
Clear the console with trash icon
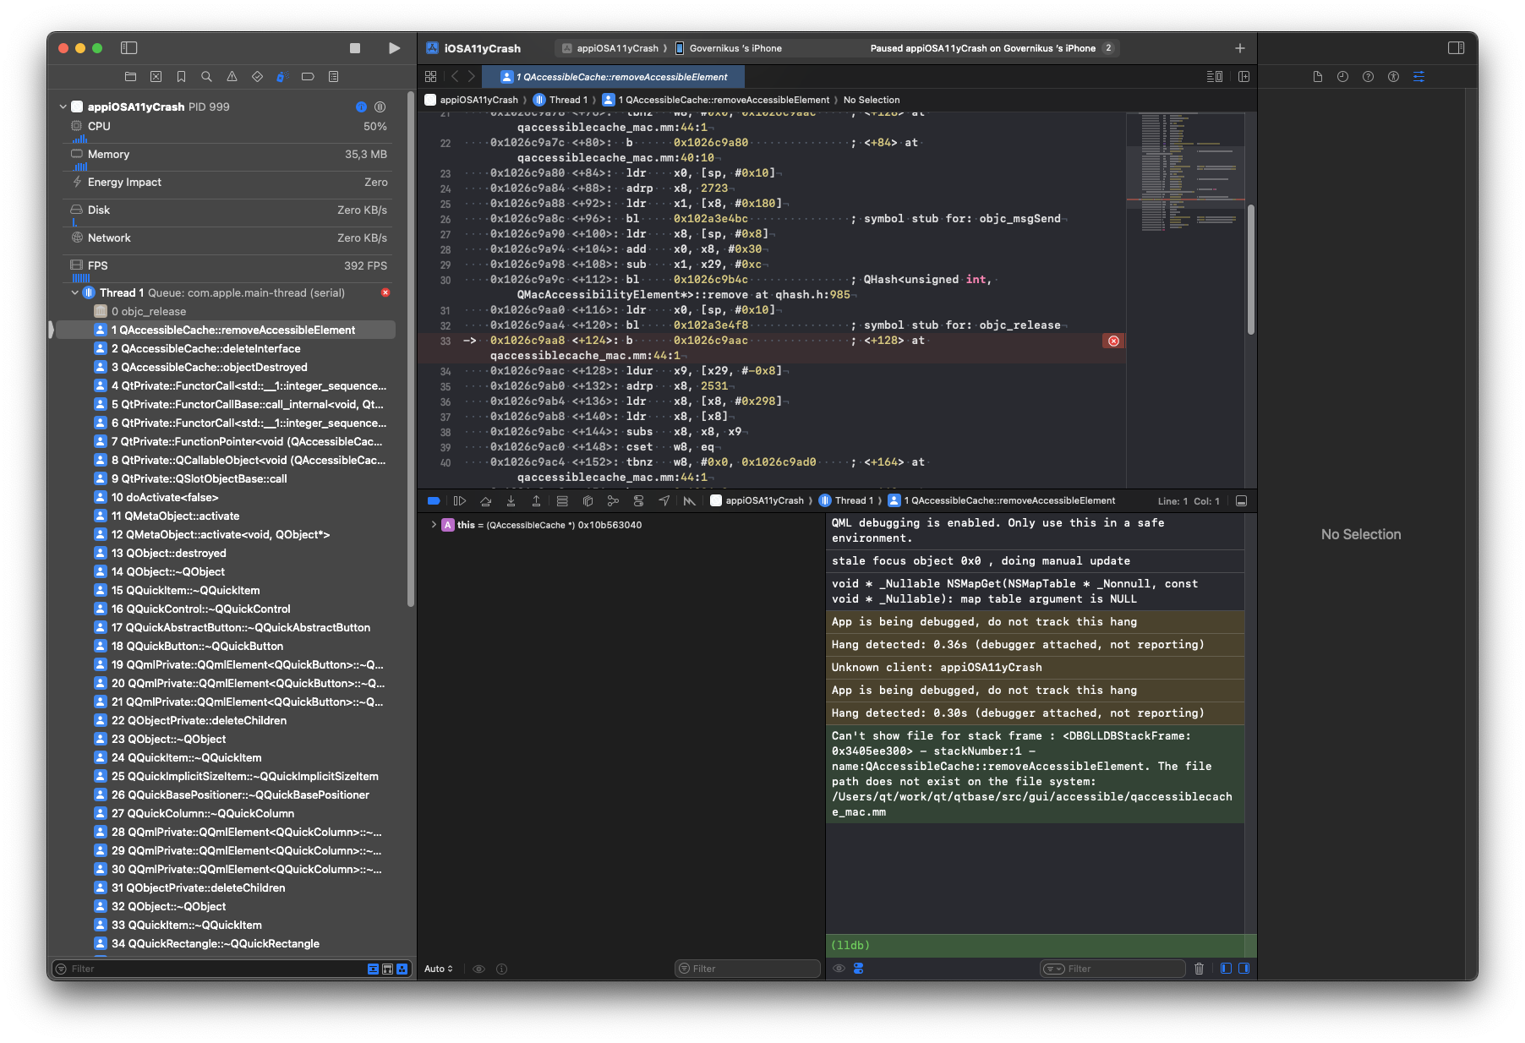1199,969
